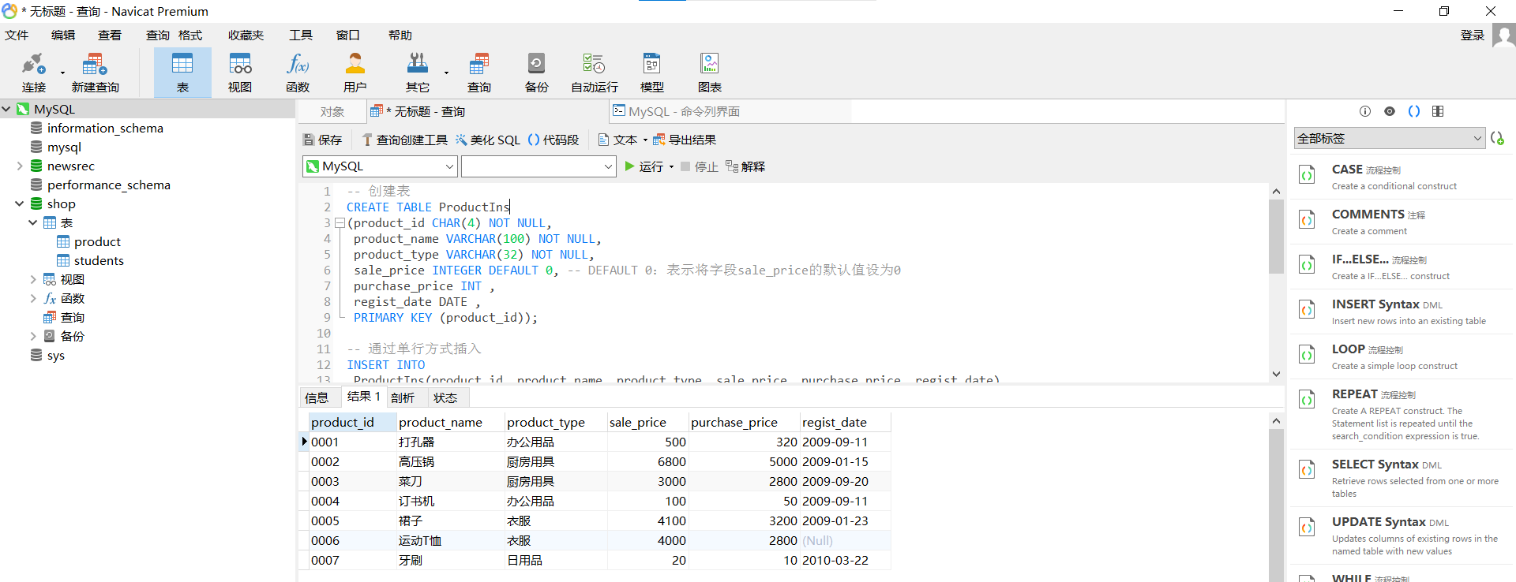Click the 登录 login link
The height and width of the screenshot is (582, 1516).
(1473, 35)
